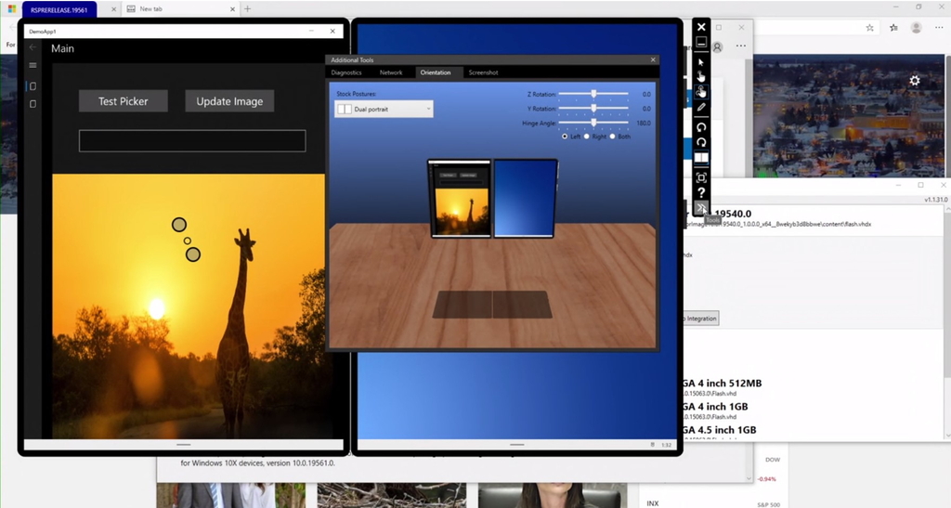Open emulator help question mark
951x508 pixels.
coord(701,193)
